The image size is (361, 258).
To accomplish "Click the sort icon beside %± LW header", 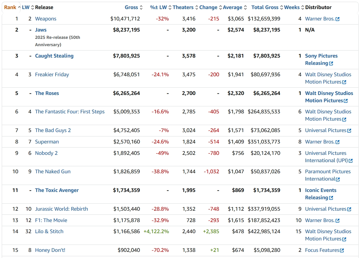I will point(170,7).
